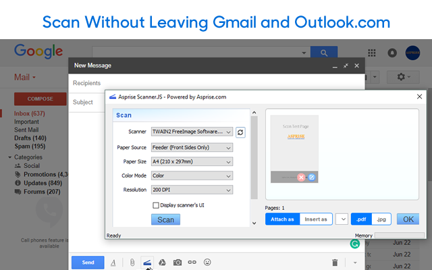Click the Google logo

[38, 51]
